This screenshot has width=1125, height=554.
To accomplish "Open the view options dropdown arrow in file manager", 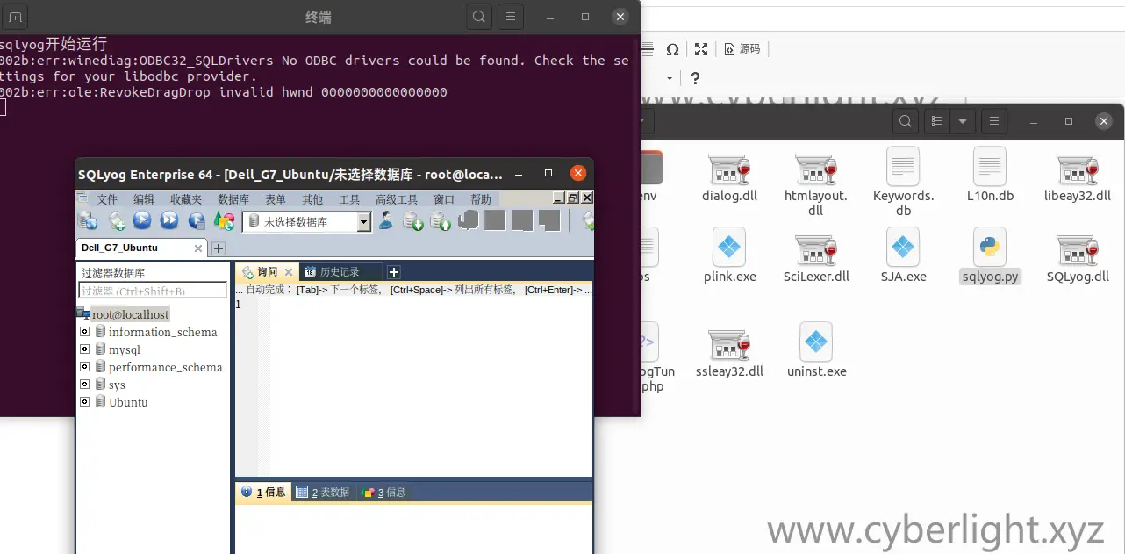I will tap(963, 121).
